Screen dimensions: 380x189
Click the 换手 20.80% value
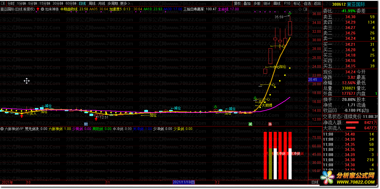tap(349, 99)
